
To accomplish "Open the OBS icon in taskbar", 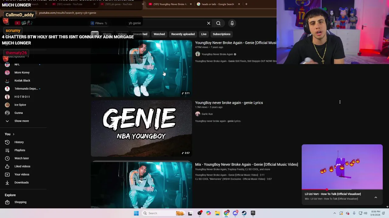I will click(x=199, y=213).
